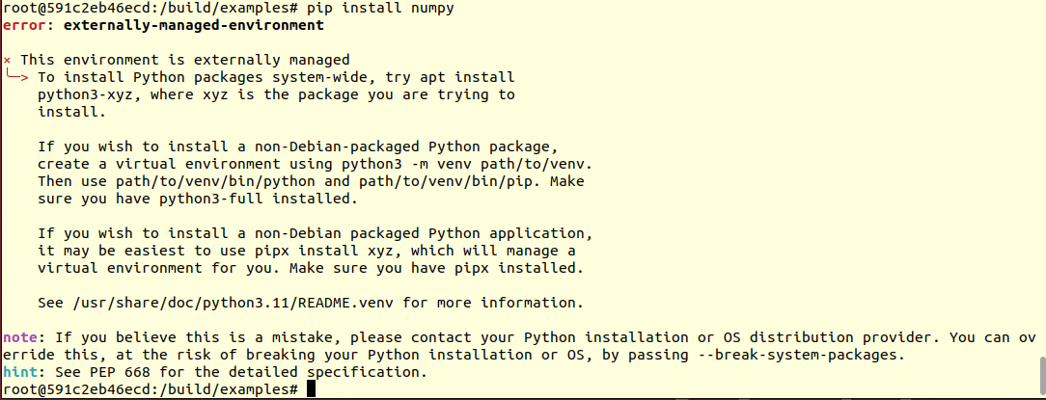The height and width of the screenshot is (400, 1046).
Task: Click the scrollbar track above the thumb
Action: [x=1042, y=178]
